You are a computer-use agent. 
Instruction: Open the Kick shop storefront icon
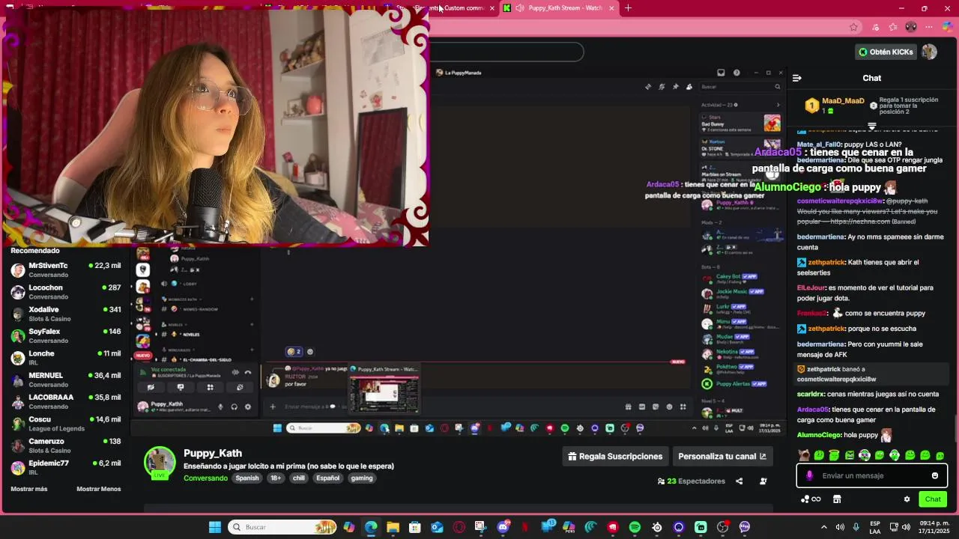(837, 499)
